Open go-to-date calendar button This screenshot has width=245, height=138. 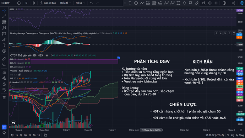pos(45,135)
